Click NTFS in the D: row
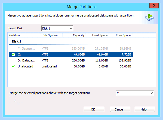The image size is (163, 120). click(45, 60)
